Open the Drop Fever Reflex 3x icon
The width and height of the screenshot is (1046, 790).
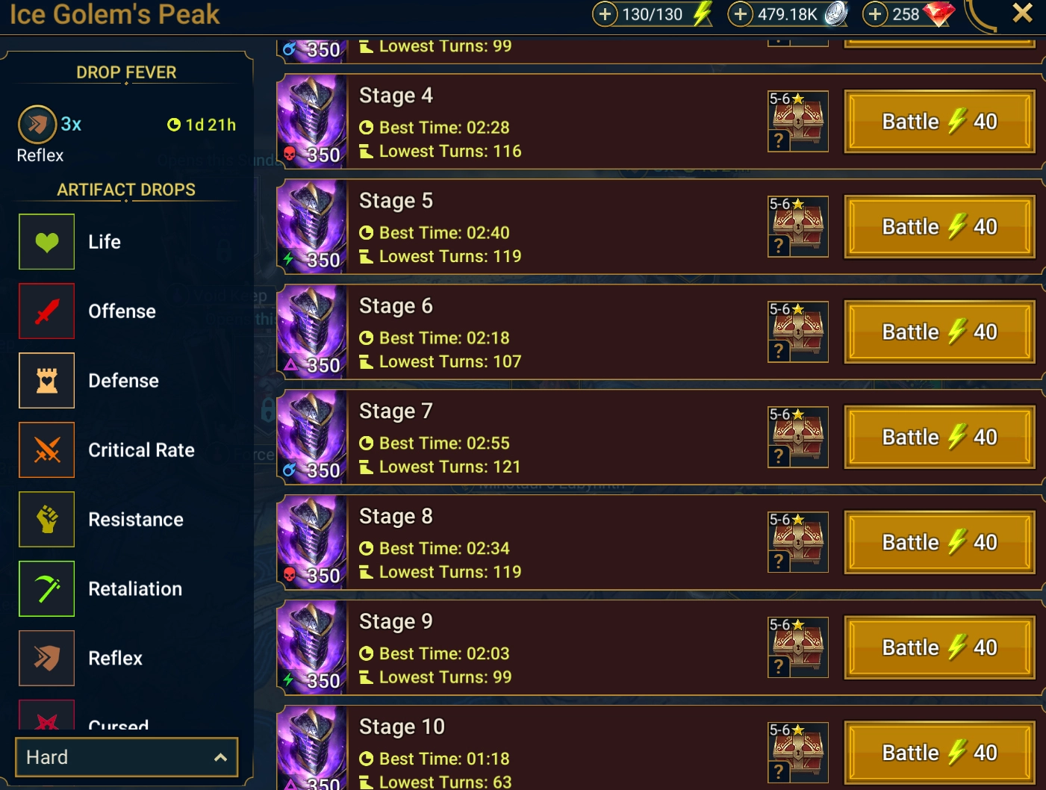pos(37,125)
